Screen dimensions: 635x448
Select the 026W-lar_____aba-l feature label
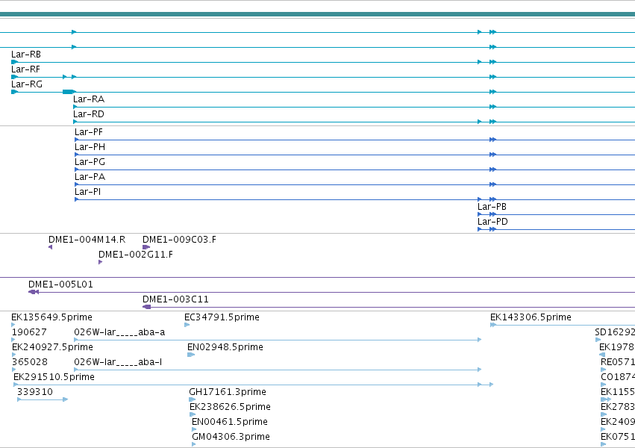coord(118,363)
